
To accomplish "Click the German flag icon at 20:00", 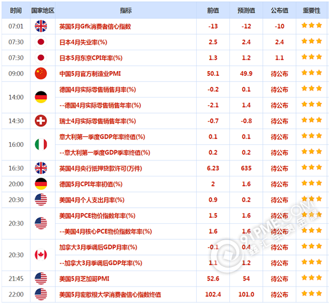I will [41, 184].
